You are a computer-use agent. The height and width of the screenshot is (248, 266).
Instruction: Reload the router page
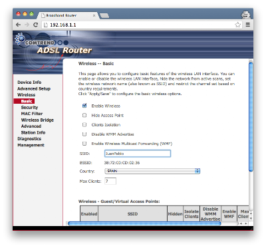click(x=35, y=25)
